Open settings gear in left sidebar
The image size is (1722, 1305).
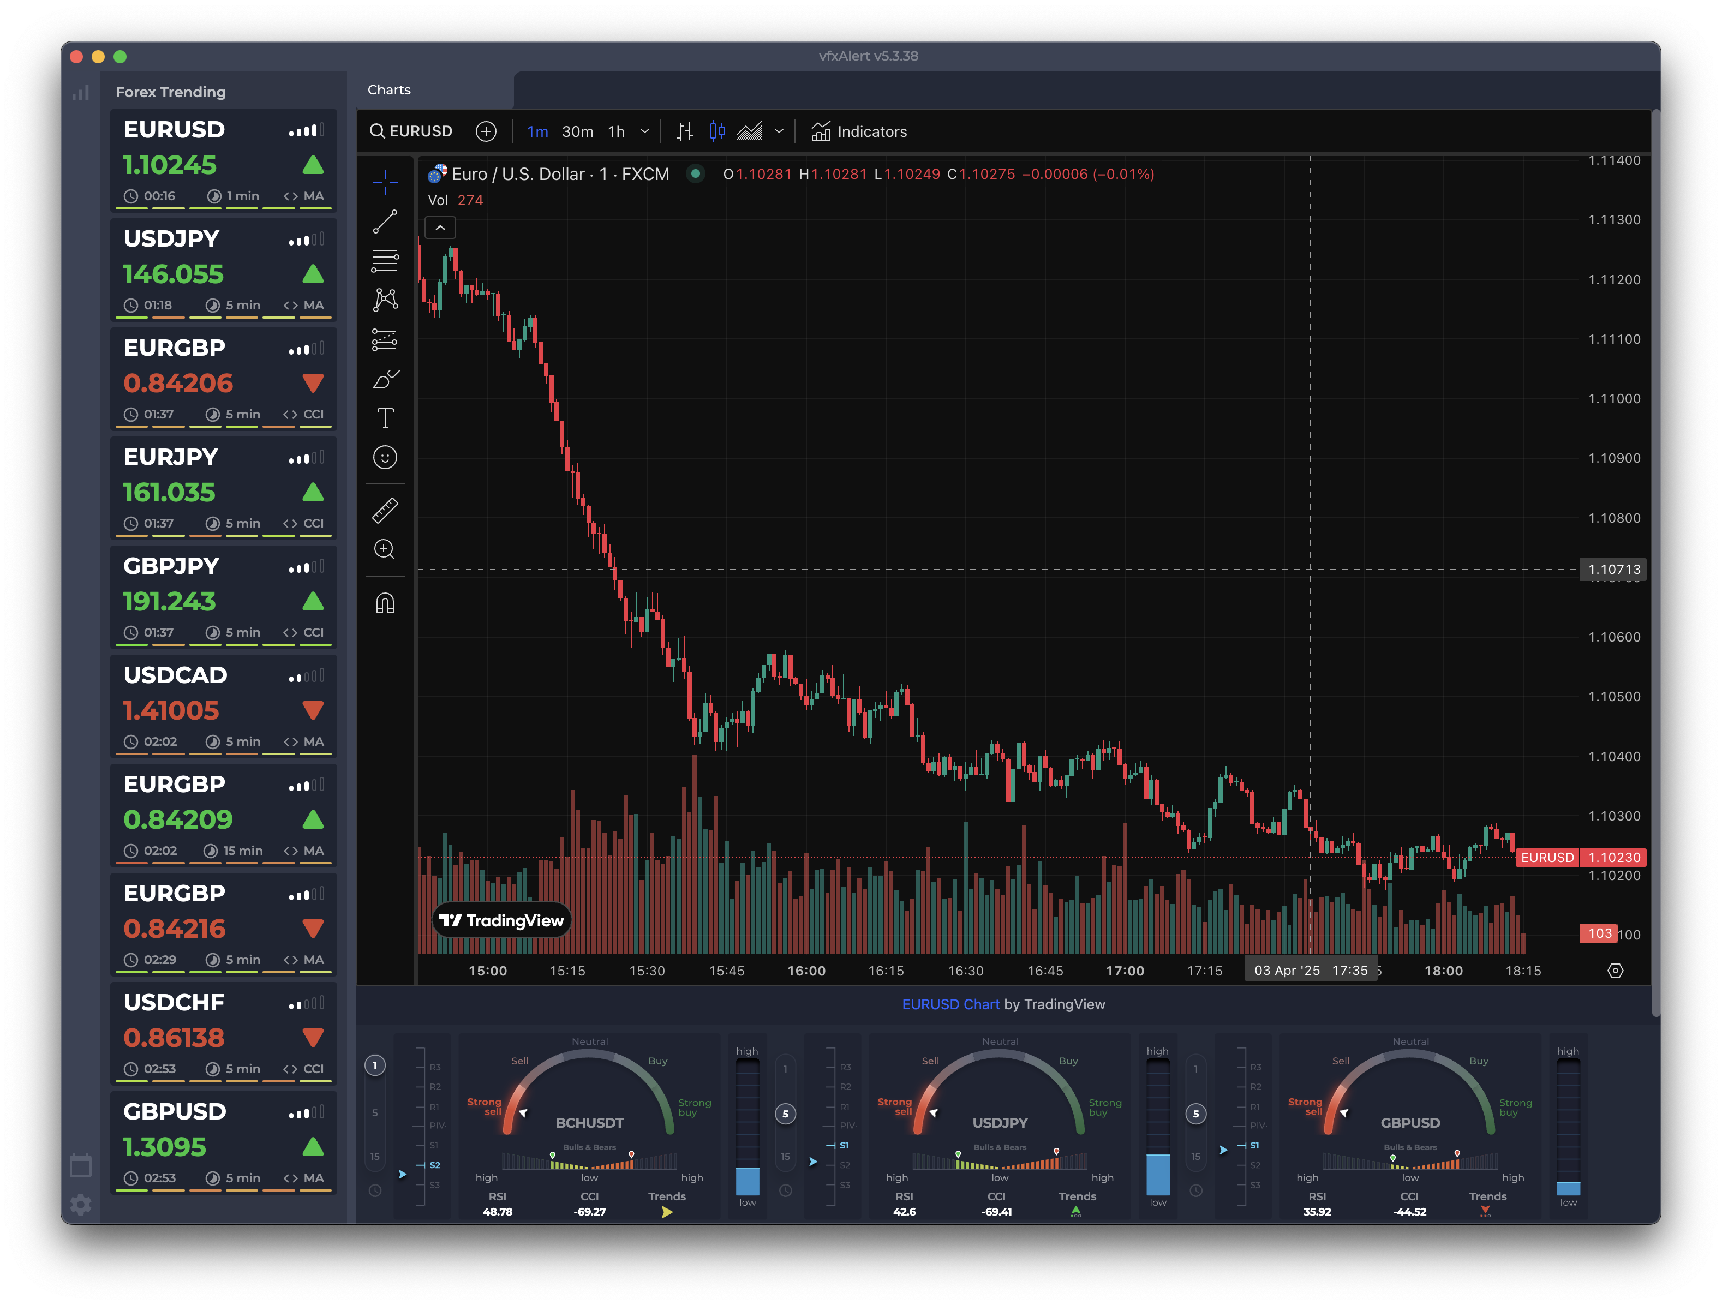pyautogui.click(x=80, y=1204)
